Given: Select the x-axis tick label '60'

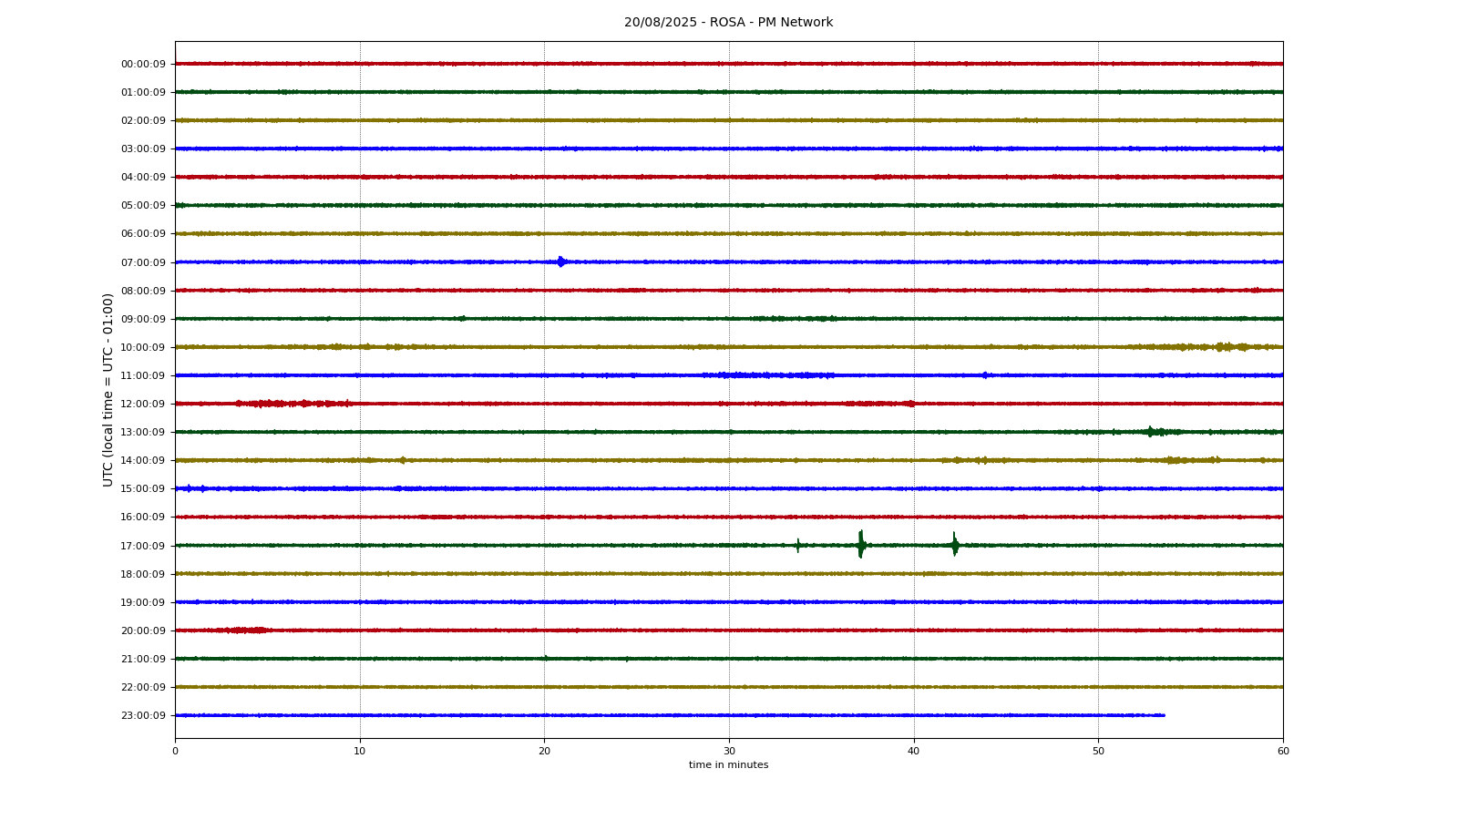Looking at the screenshot, I should tap(1283, 751).
